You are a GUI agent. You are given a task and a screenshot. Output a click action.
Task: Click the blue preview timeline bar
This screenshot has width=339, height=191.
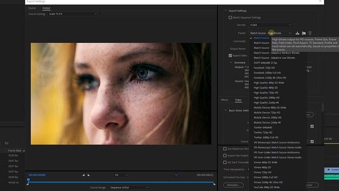tap(121, 183)
